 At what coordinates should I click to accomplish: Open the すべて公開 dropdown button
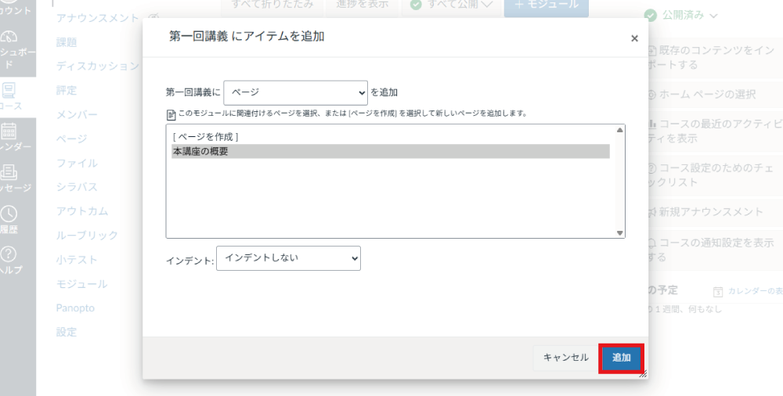(452, 5)
